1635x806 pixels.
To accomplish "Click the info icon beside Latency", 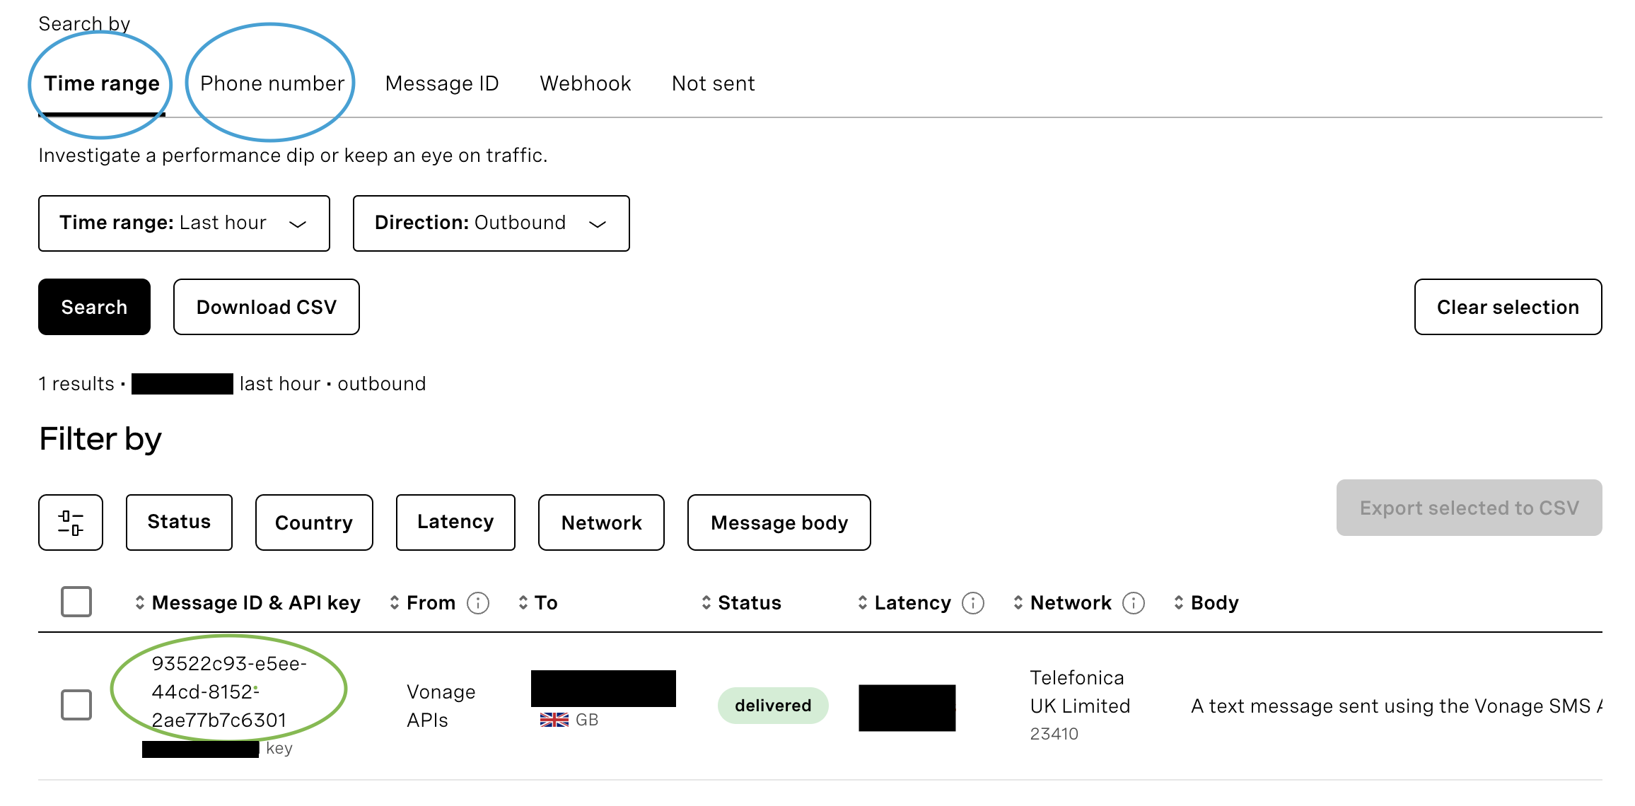I will (x=973, y=603).
